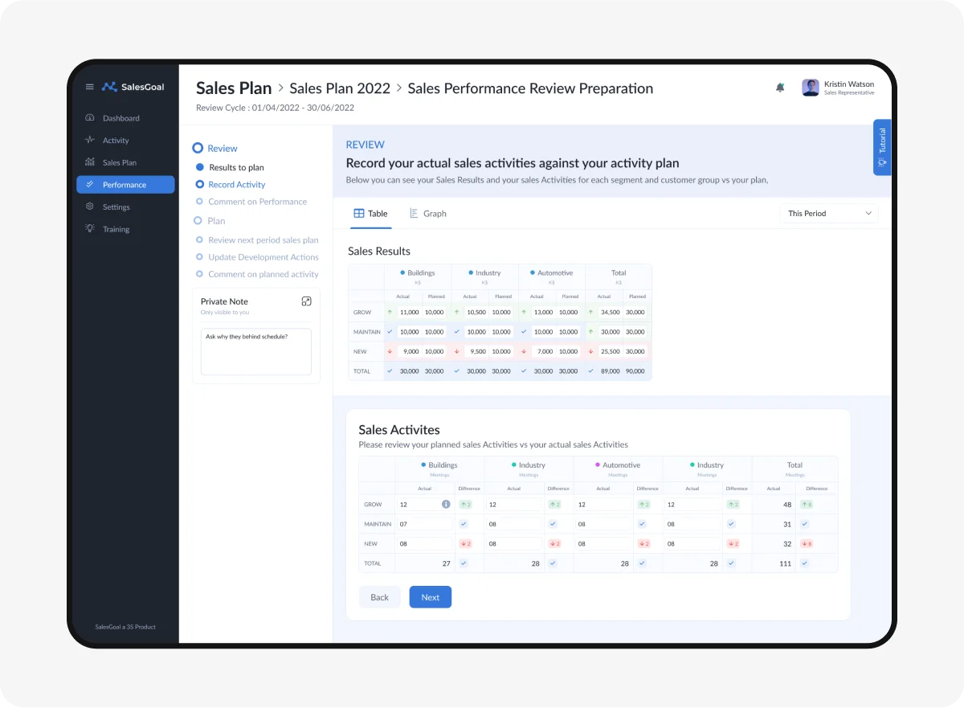The height and width of the screenshot is (708, 964).
Task: Click the hamburger menu icon in sidebar
Action: pos(90,87)
